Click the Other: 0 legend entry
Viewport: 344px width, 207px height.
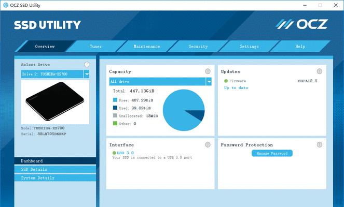[128, 124]
